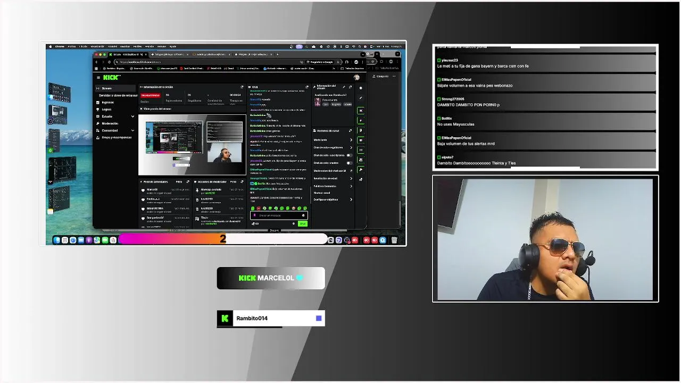
Task: Open Drops y recompensas in sidebar
Action: [117, 137]
